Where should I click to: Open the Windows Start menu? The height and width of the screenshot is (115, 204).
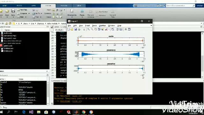point(1,112)
